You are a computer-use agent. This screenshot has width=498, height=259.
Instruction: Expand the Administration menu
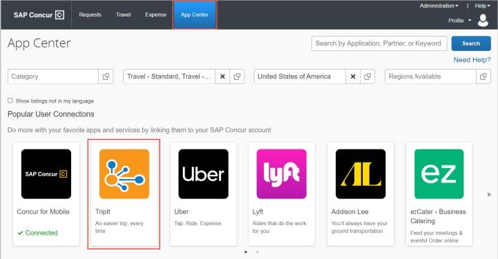(439, 6)
